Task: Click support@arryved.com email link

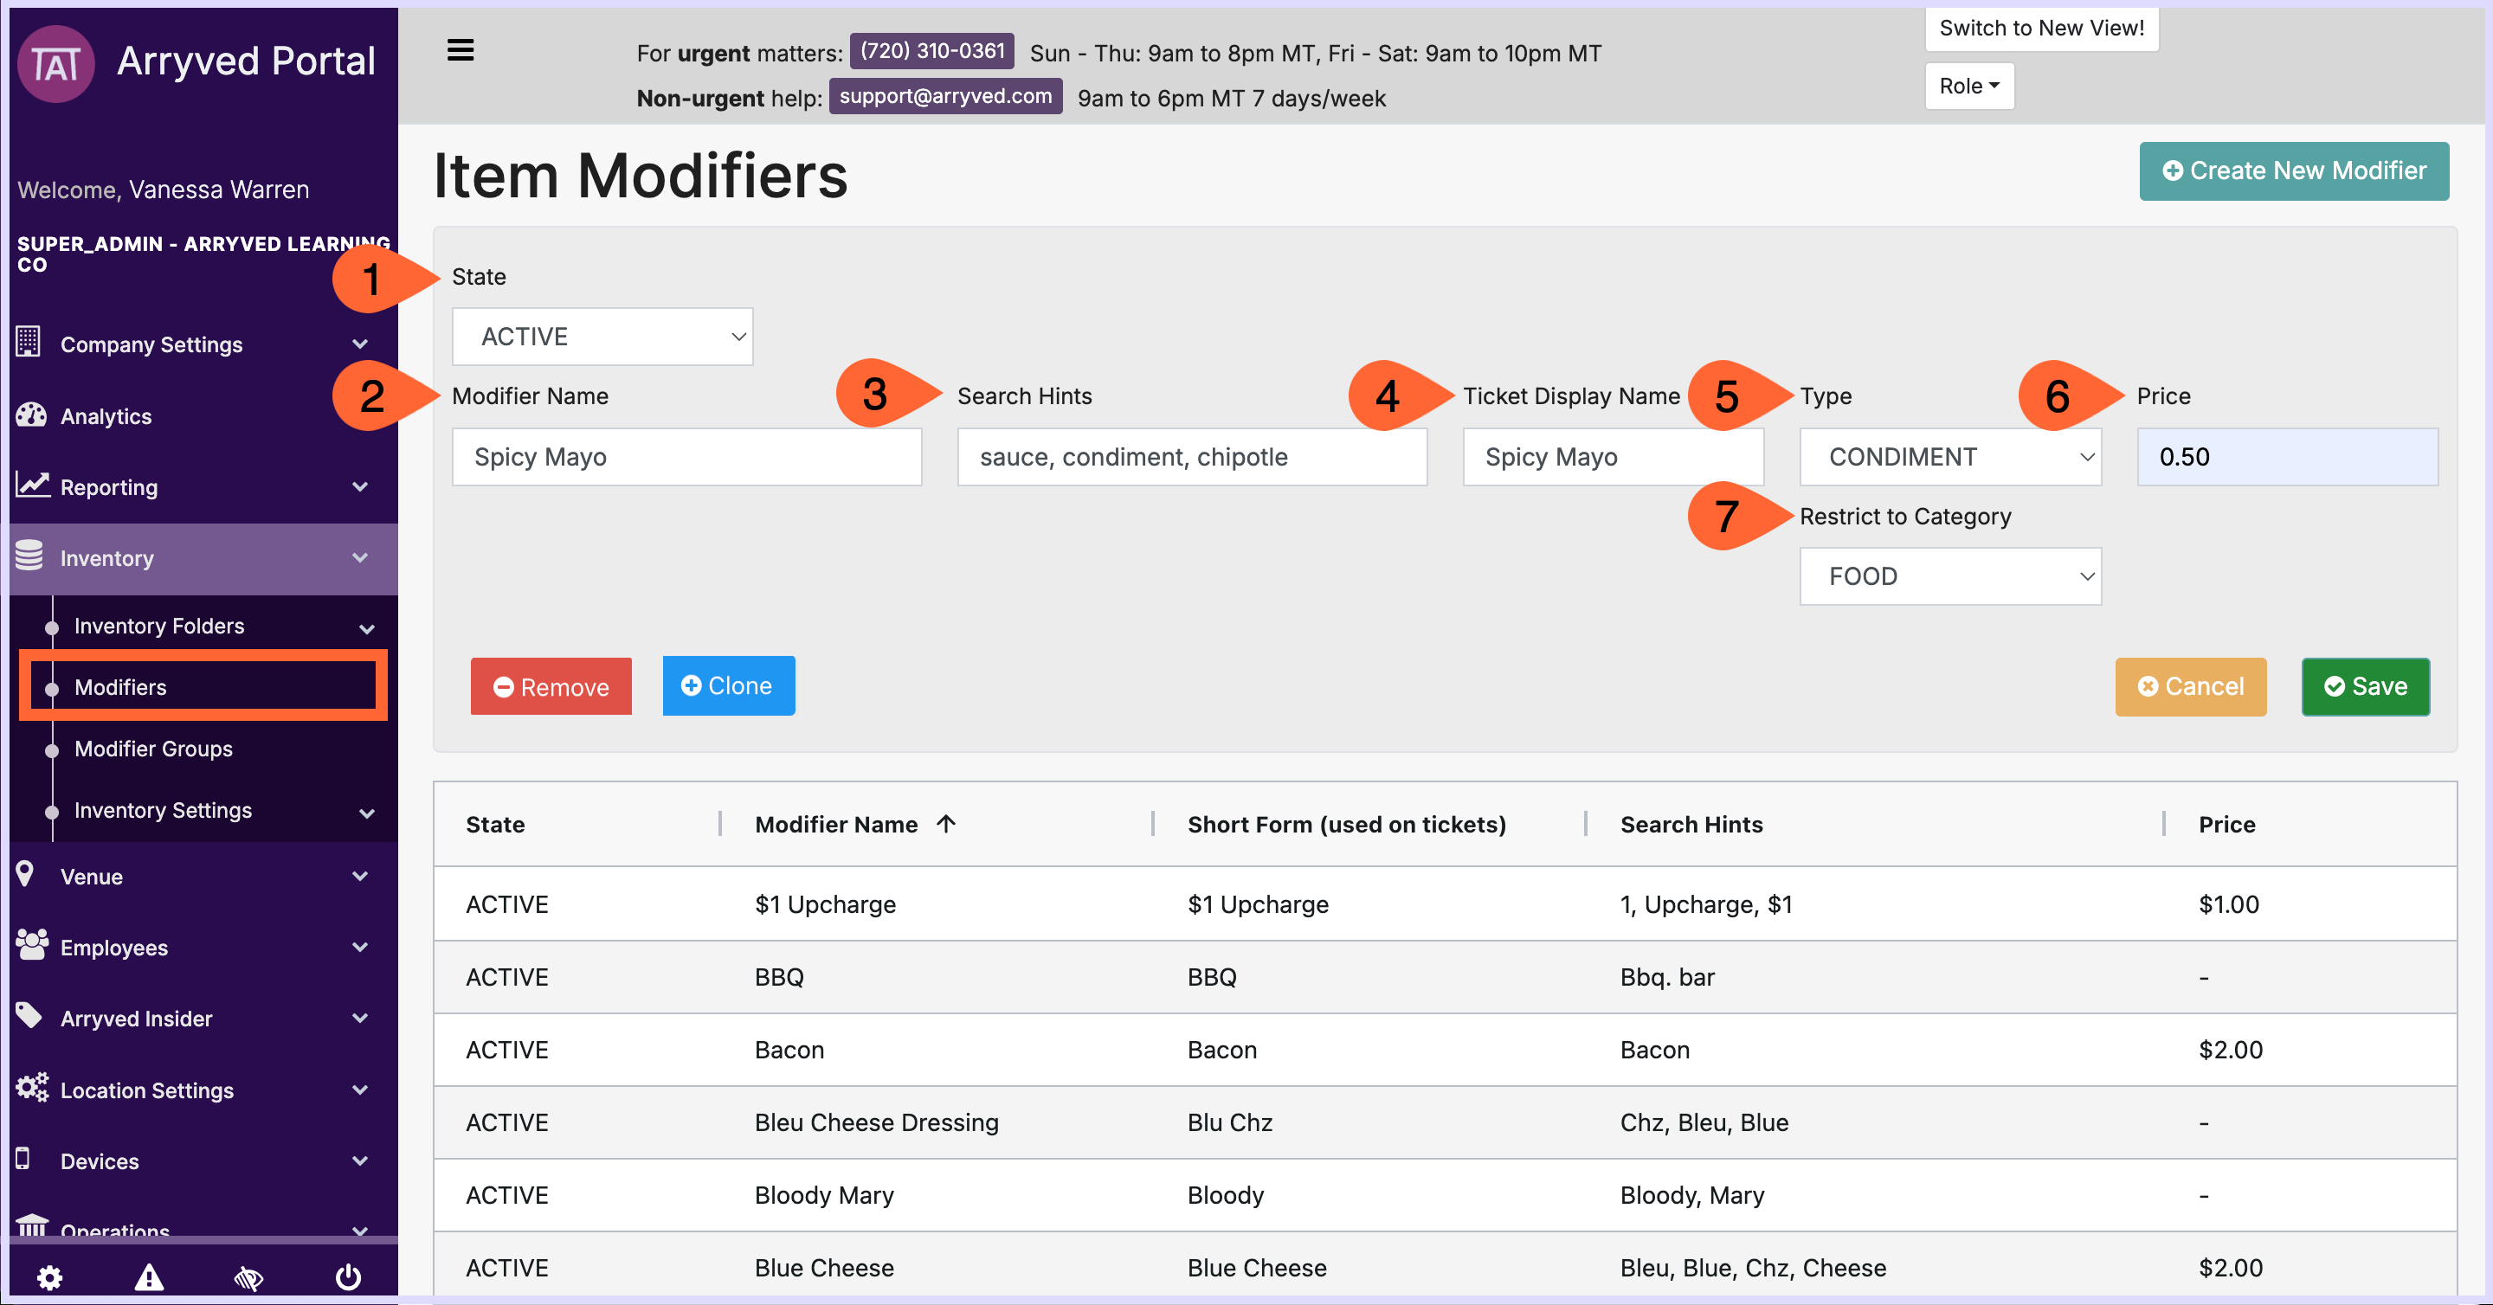Action: [x=945, y=97]
